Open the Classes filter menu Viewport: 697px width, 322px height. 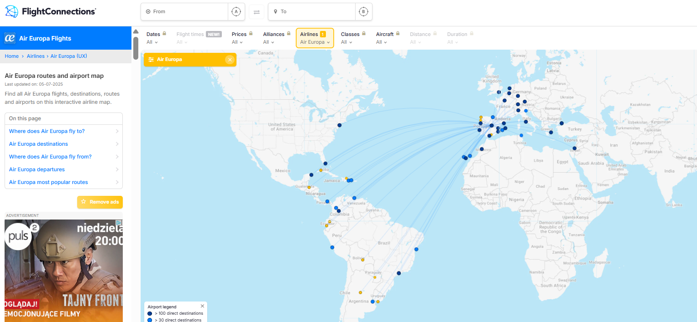point(353,38)
